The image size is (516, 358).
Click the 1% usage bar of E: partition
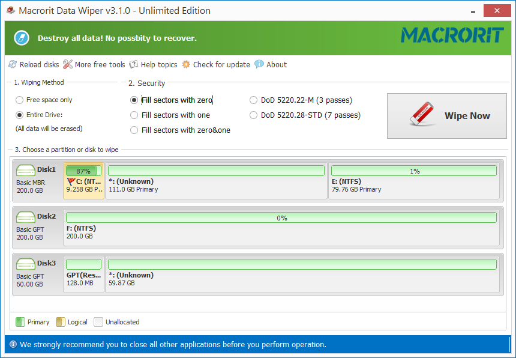coord(414,171)
